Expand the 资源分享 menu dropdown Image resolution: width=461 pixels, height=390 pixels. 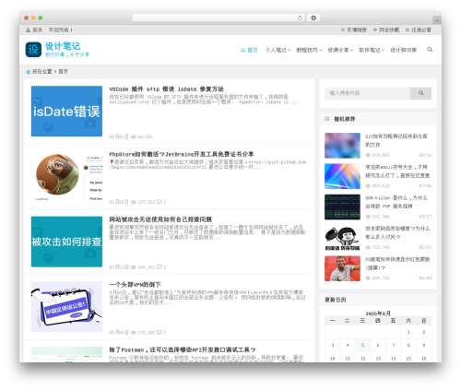[340, 50]
